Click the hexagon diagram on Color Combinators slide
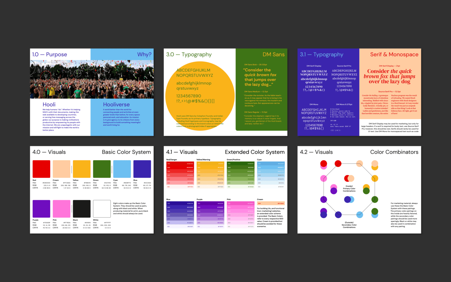451x282 pixels. (350, 189)
